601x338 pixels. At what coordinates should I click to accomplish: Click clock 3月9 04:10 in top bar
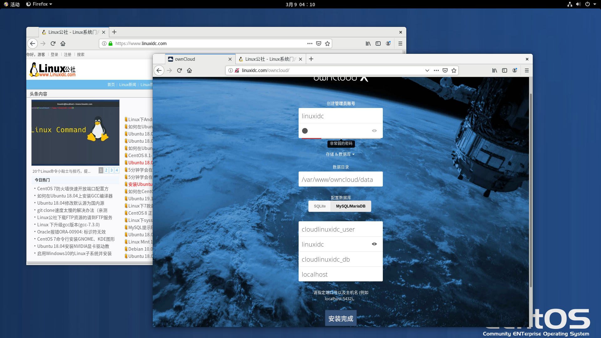point(300,4)
